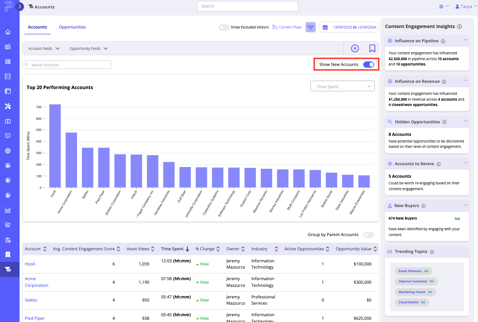Viewport: 478px width, 322px height.
Task: Open the Time Spent chart metric dropdown
Action: tap(342, 86)
